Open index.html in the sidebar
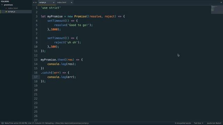This screenshot has width=223, height=125. (13, 8)
